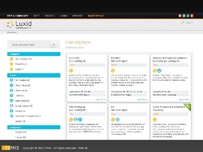Click the Social sciences sector icon
The image size is (203, 152).
[x=12, y=106]
